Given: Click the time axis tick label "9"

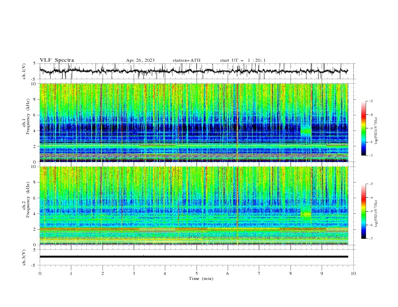Looking at the screenshot, I should pos(322,273).
